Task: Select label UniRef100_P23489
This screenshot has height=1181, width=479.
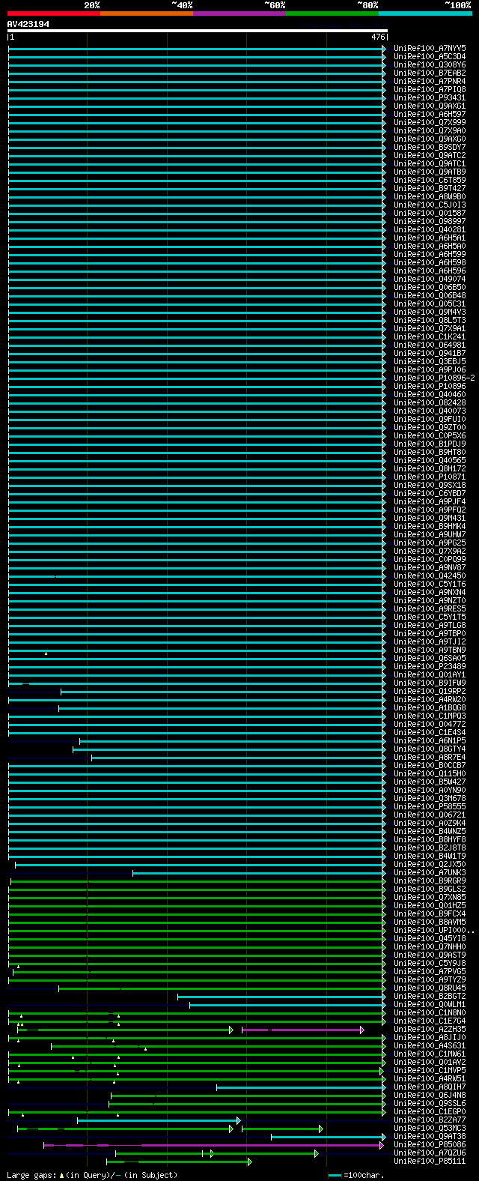Action: tap(430, 666)
